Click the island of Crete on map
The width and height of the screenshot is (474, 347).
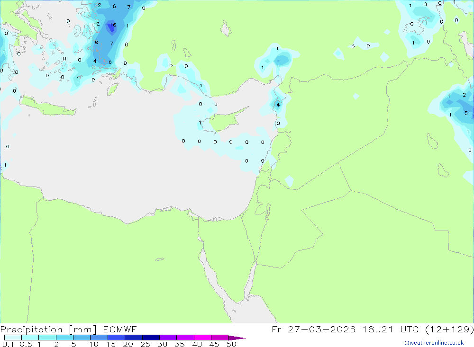point(47,106)
